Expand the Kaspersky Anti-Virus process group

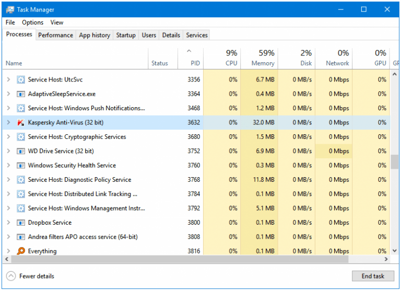coord(8,123)
